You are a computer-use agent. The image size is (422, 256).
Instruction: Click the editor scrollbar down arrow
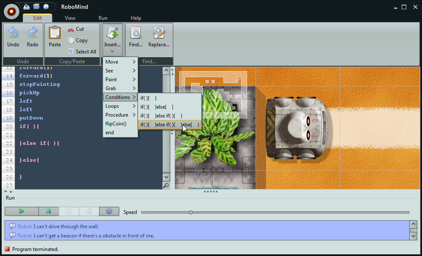click(x=166, y=177)
